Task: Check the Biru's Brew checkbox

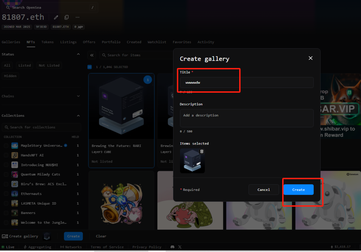Action: pos(6,184)
